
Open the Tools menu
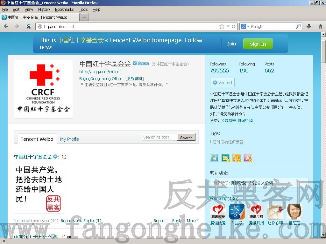(x=83, y=9)
